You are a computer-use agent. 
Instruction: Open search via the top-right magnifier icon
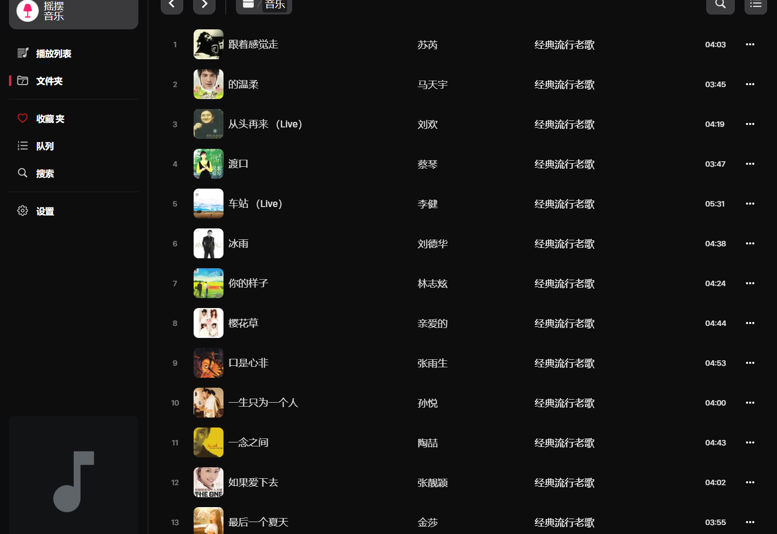click(x=720, y=5)
